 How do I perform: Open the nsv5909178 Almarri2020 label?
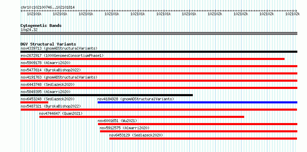tap(46, 63)
